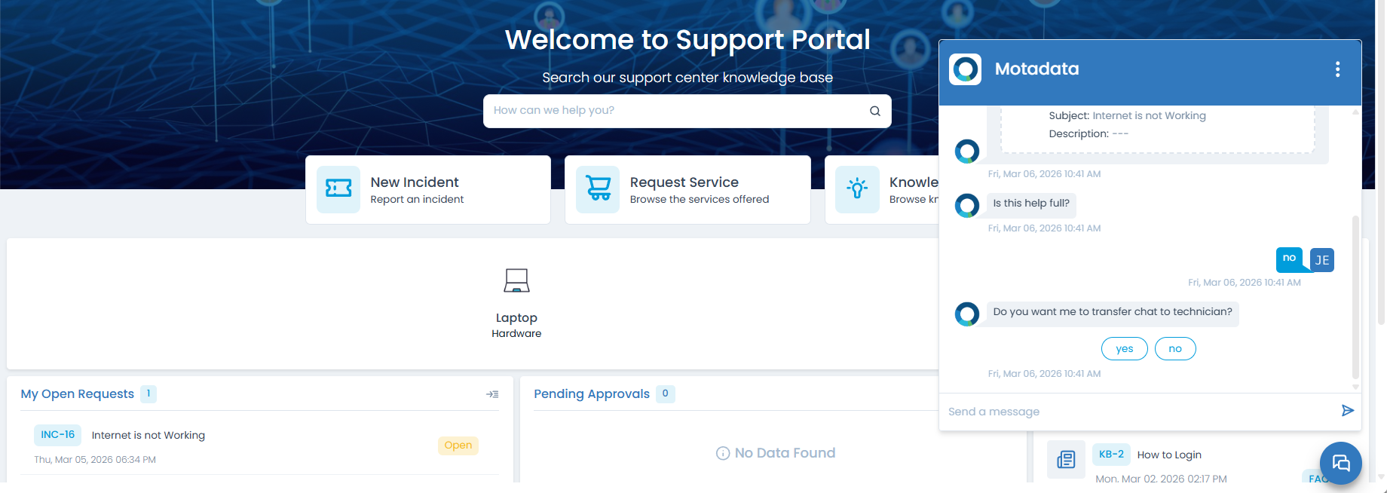Click the My Open Requests heading
The width and height of the screenshot is (1387, 493).
pos(77,394)
